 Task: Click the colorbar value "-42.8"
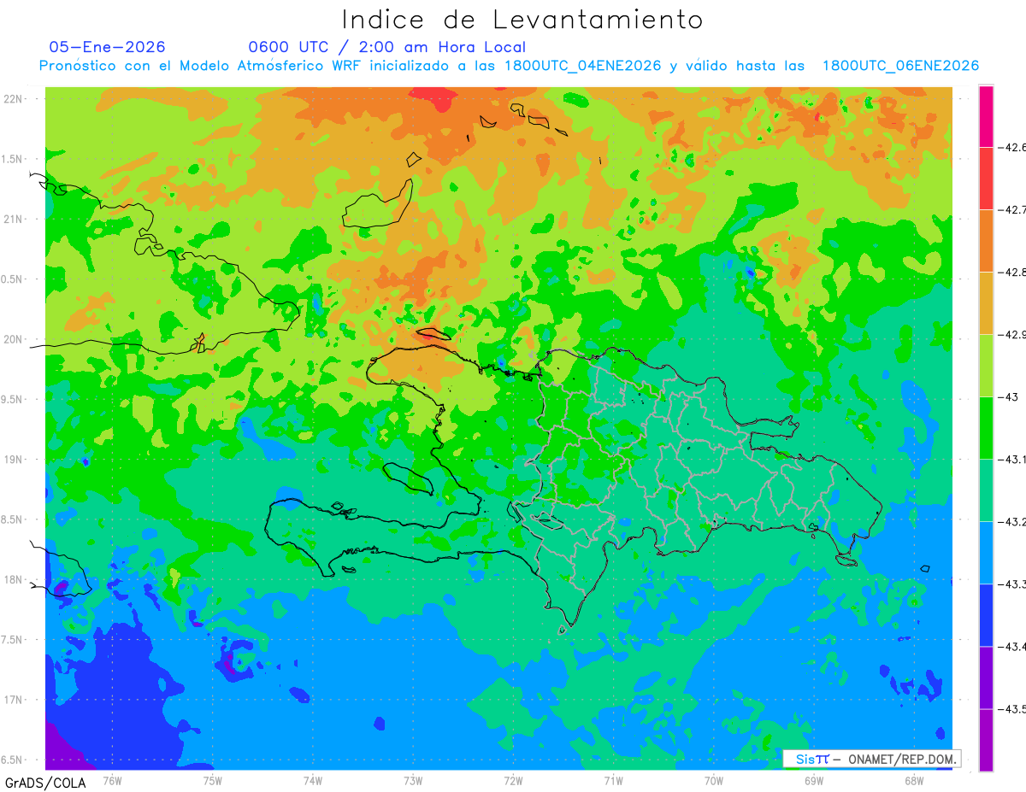[1011, 273]
